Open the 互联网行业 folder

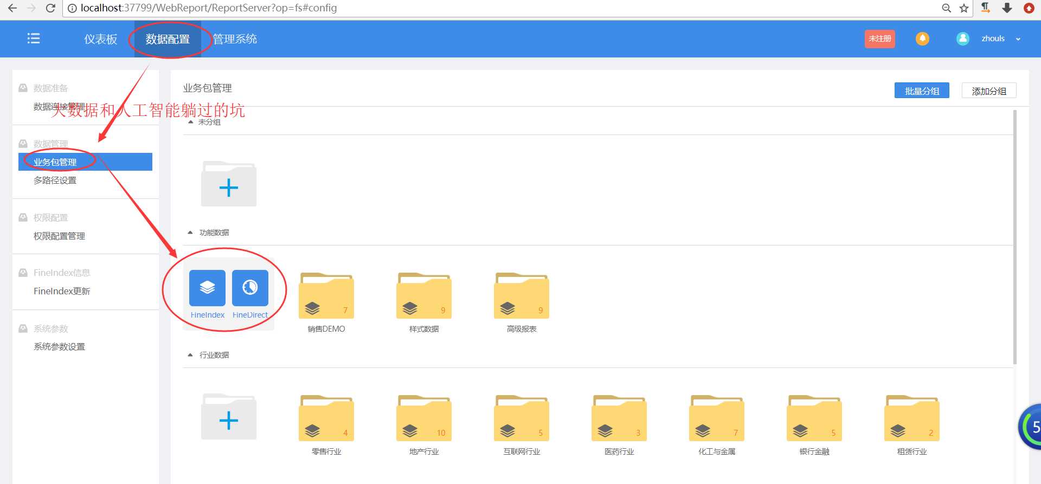point(522,418)
